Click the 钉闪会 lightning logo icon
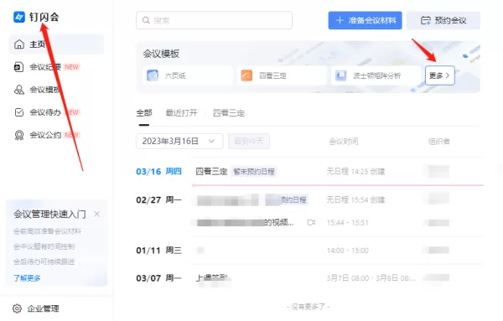Screen dimensions: 503x321 click(19, 17)
